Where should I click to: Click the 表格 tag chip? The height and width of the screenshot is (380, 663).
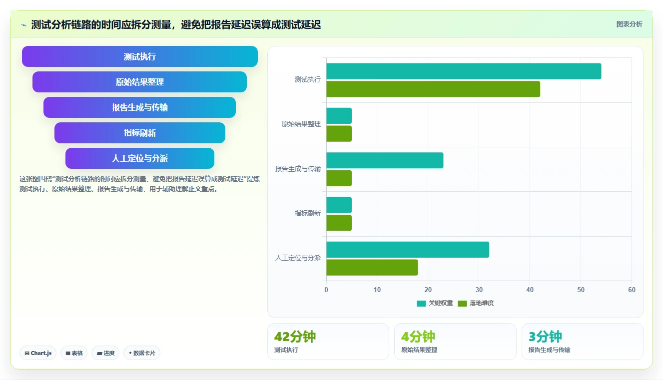click(x=74, y=353)
